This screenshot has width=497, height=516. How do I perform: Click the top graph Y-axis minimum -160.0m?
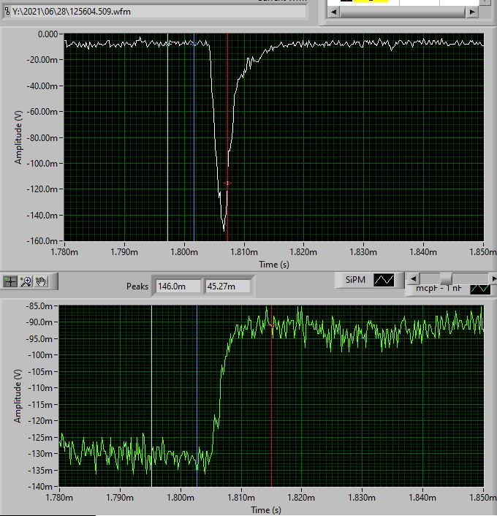point(42,241)
